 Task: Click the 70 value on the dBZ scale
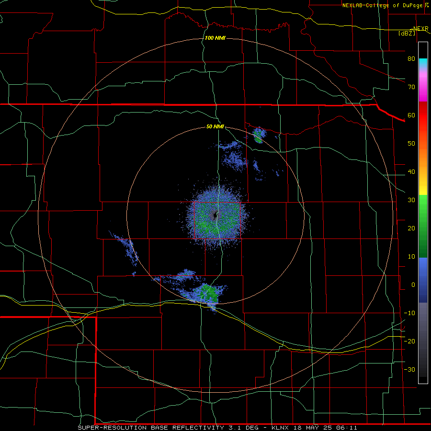[x=411, y=87]
